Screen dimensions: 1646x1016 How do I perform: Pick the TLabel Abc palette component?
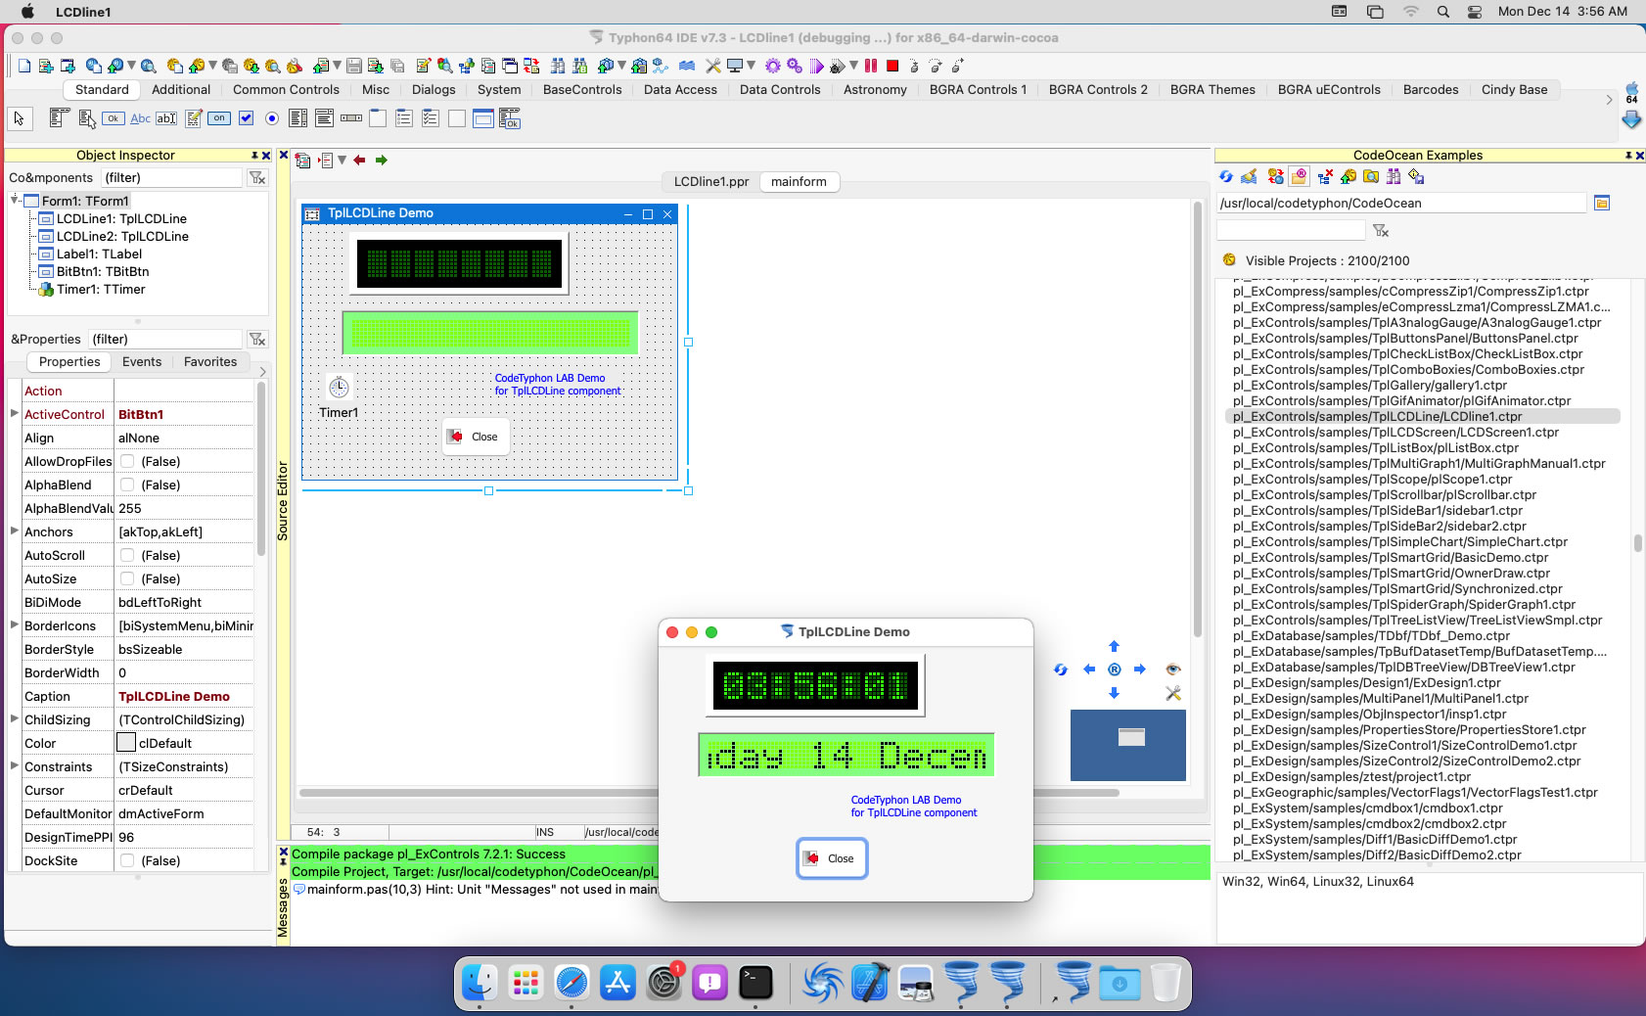click(x=140, y=118)
